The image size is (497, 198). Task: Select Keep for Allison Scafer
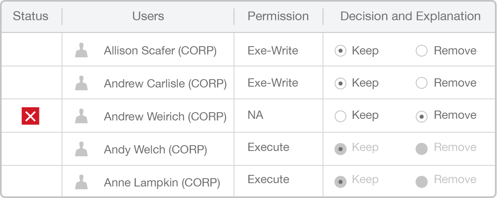tap(340, 51)
